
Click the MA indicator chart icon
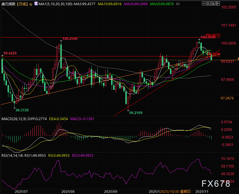(x=35, y=4)
